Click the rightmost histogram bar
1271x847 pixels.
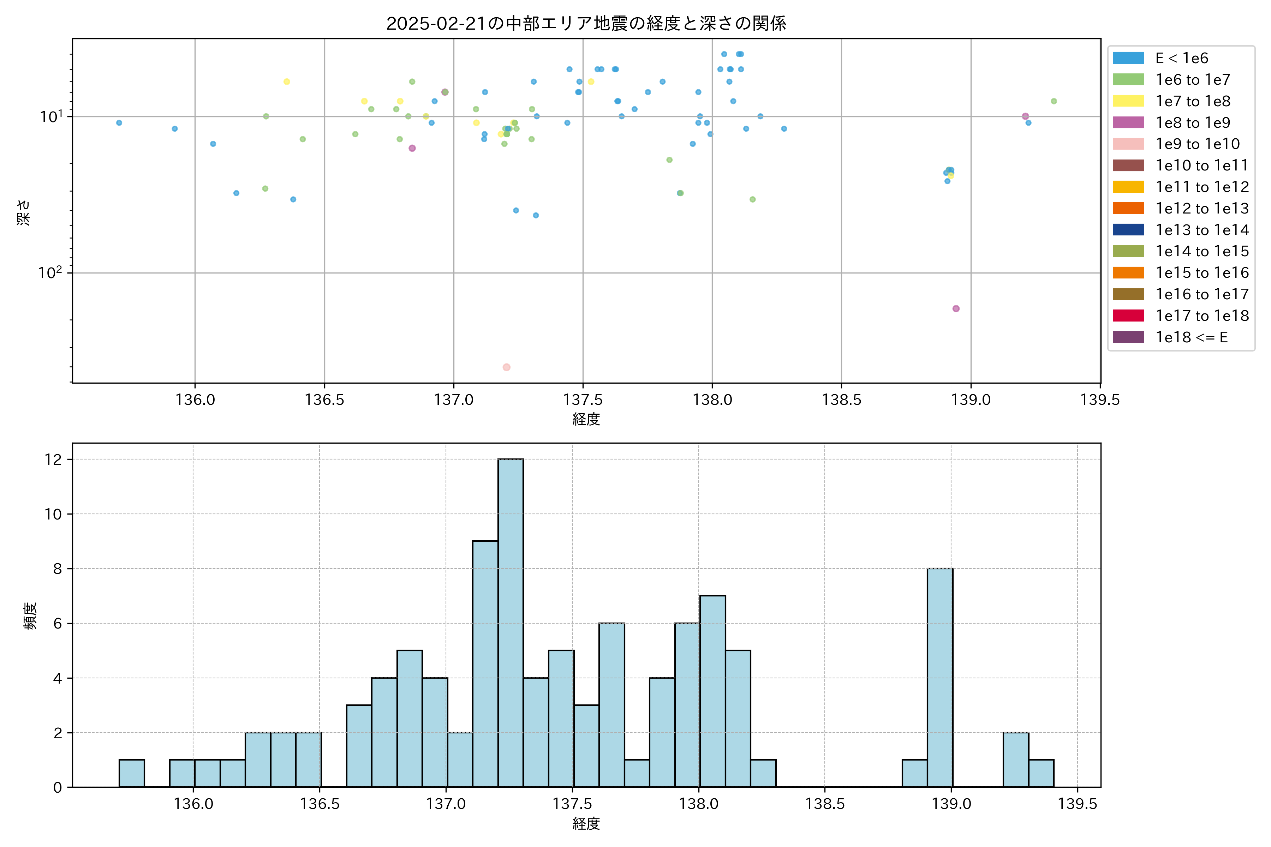click(1041, 774)
